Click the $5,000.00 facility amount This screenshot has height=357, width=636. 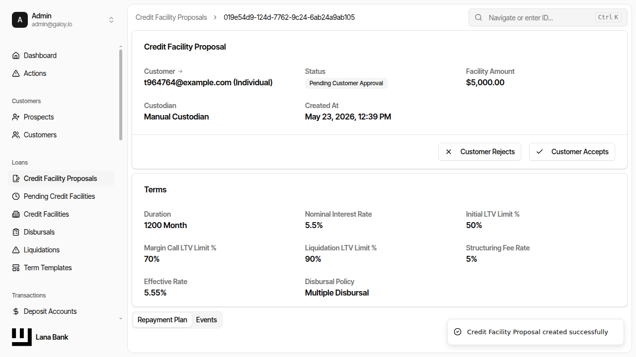485,83
